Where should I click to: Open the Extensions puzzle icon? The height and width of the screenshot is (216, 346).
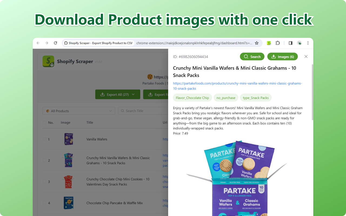278,43
